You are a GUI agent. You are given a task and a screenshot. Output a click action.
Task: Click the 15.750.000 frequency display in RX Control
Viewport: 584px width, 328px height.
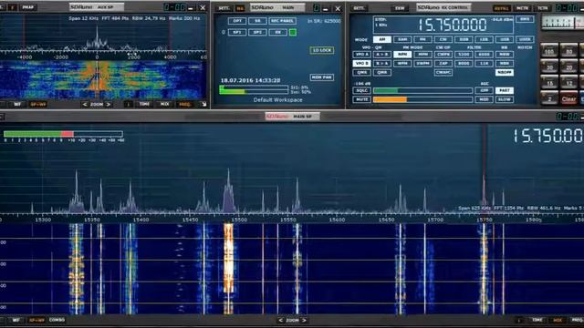tap(453, 26)
